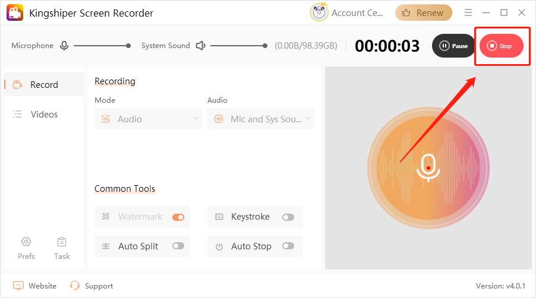536x298 pixels.
Task: Adjust the System Sound volume slider
Action: coord(239,45)
